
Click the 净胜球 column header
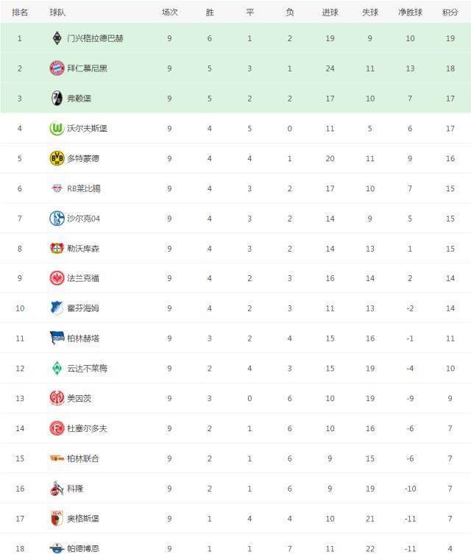click(x=410, y=13)
